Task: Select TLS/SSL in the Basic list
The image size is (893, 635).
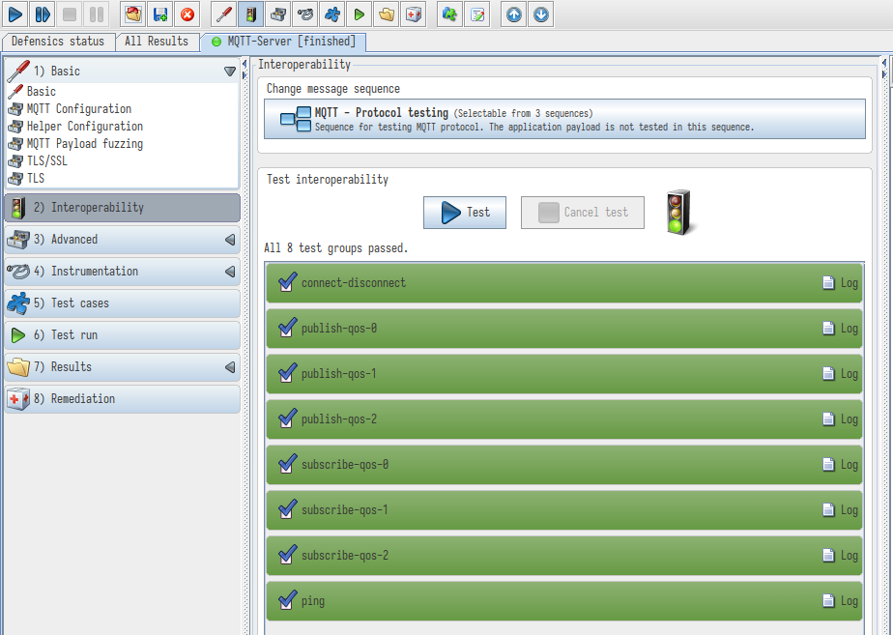Action: [46, 161]
